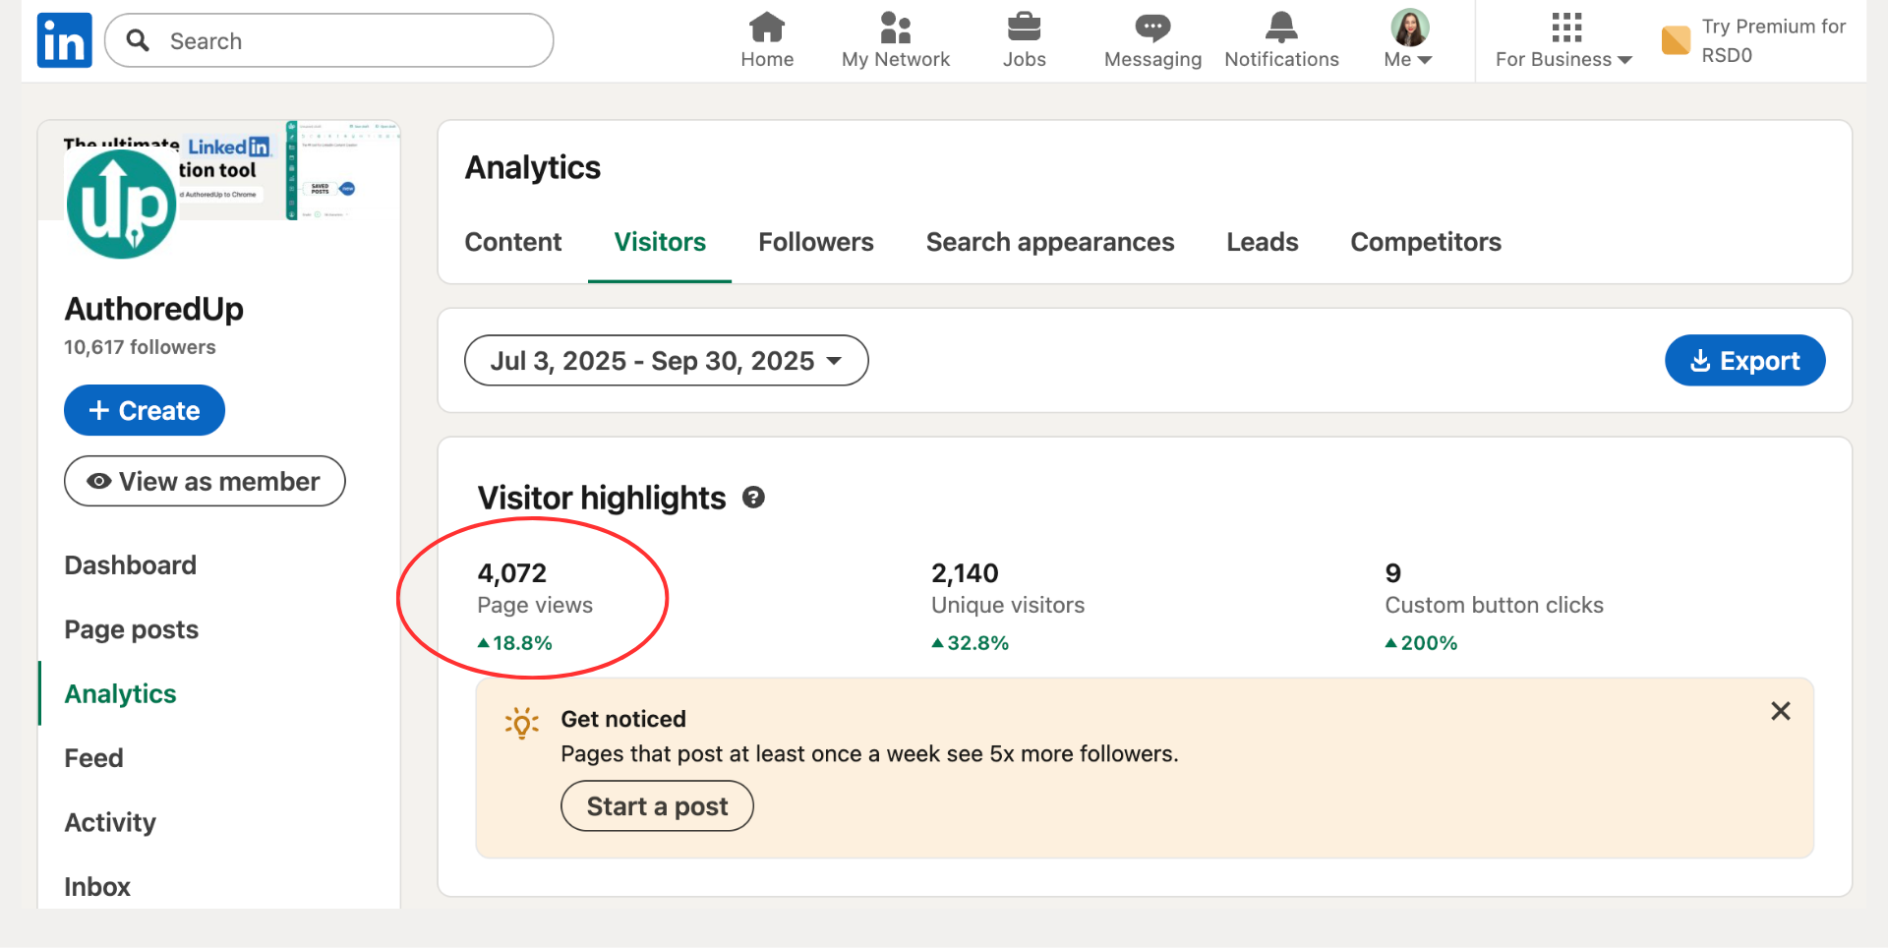Click View as member button
This screenshot has width=1888, height=948.
[x=205, y=481]
